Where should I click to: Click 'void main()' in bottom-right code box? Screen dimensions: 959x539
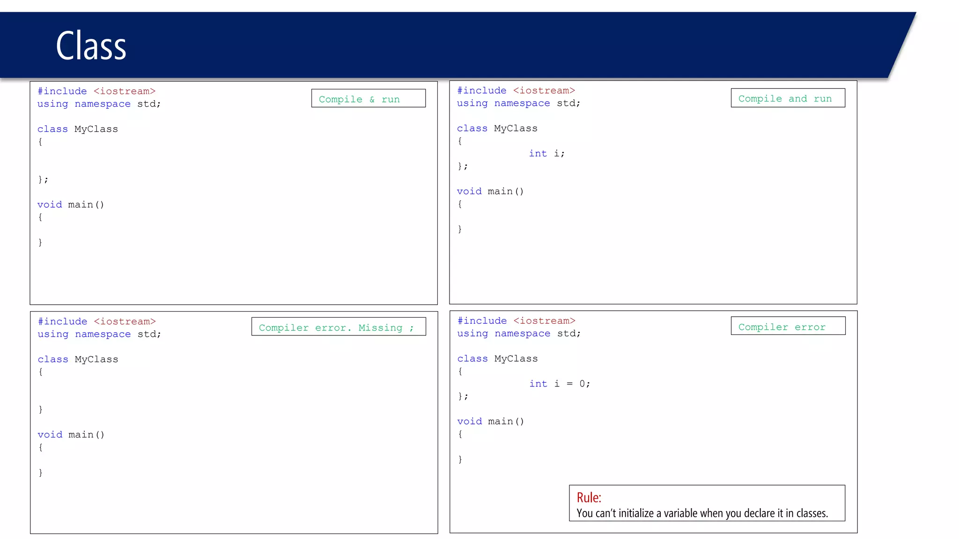[x=490, y=422]
